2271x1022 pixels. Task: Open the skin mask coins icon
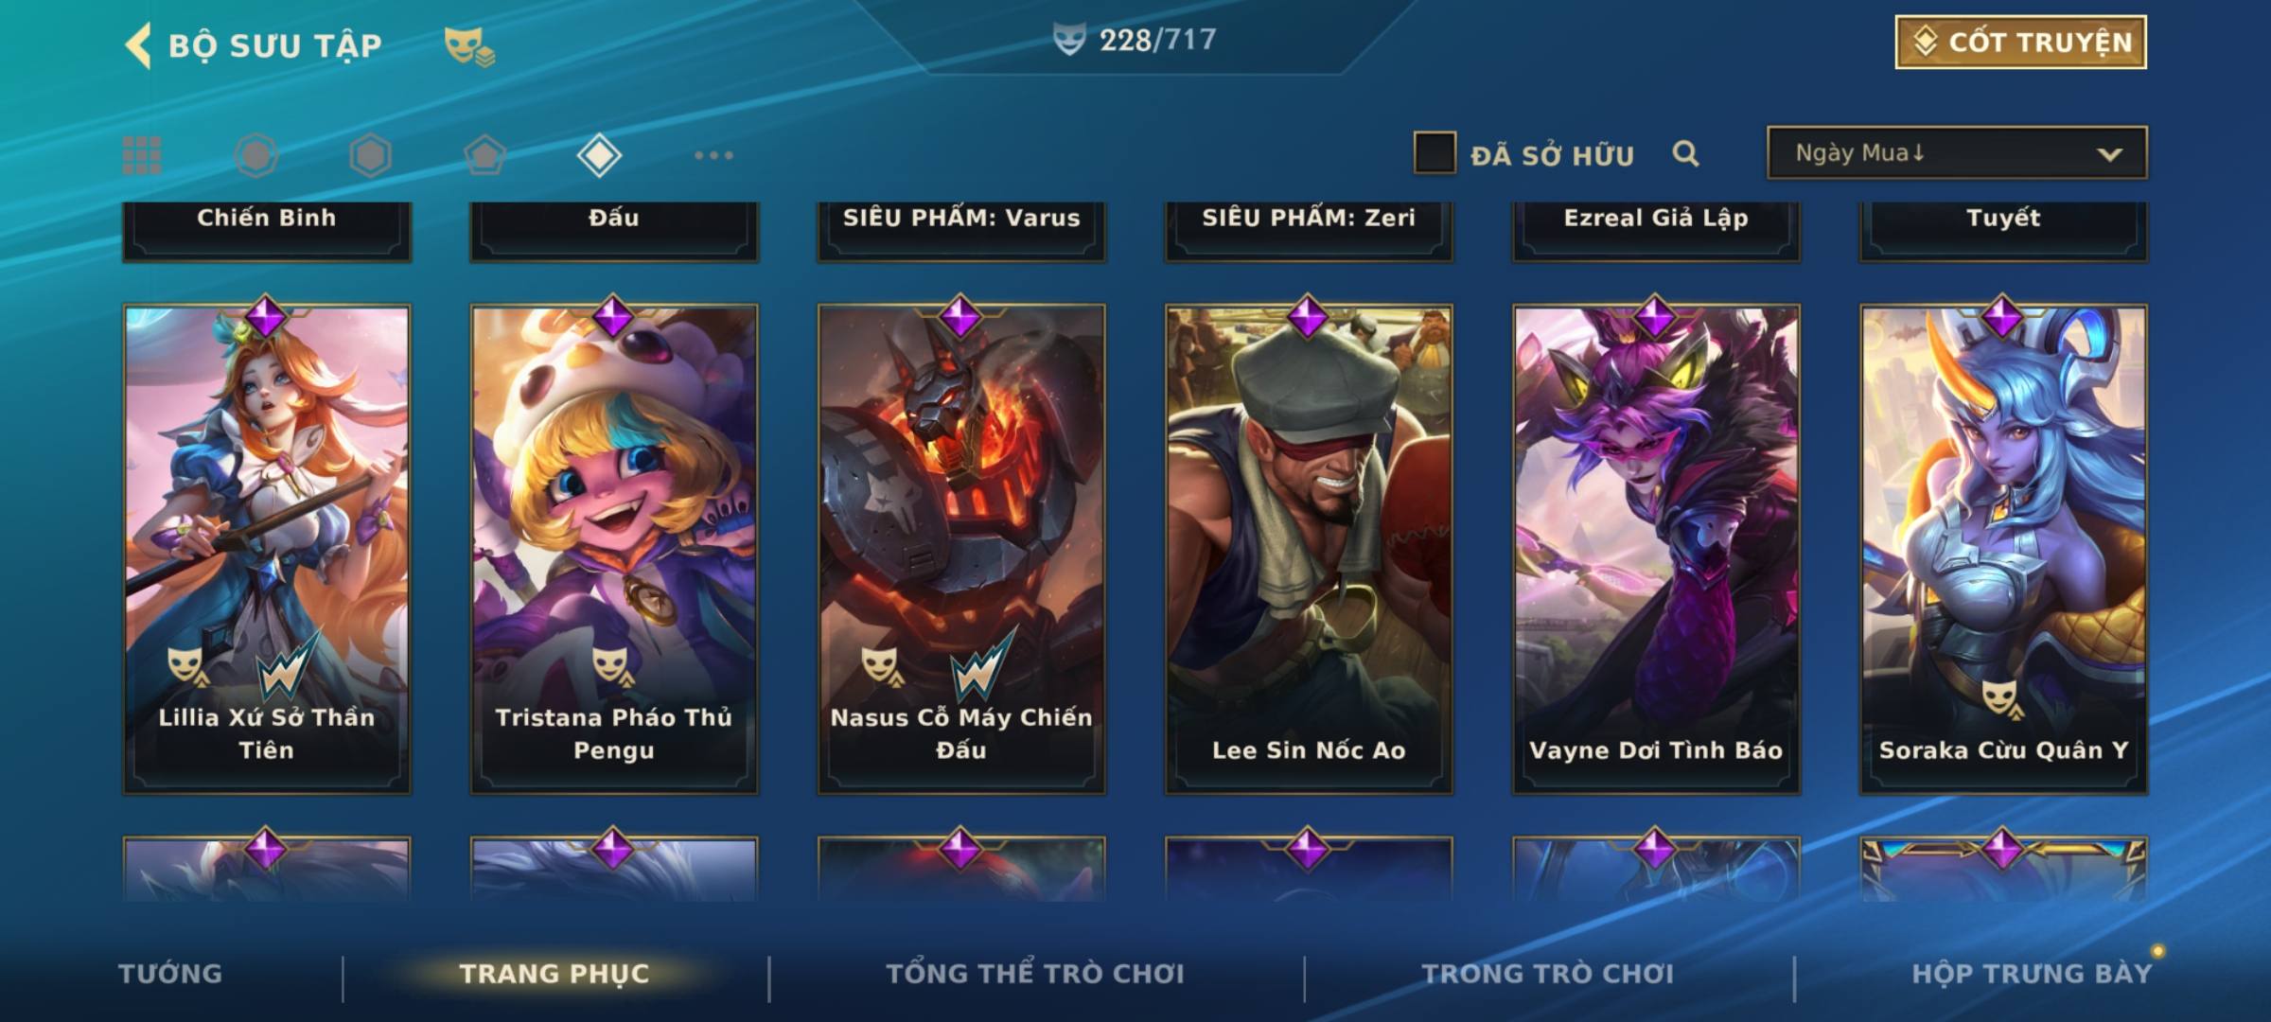coord(469,46)
